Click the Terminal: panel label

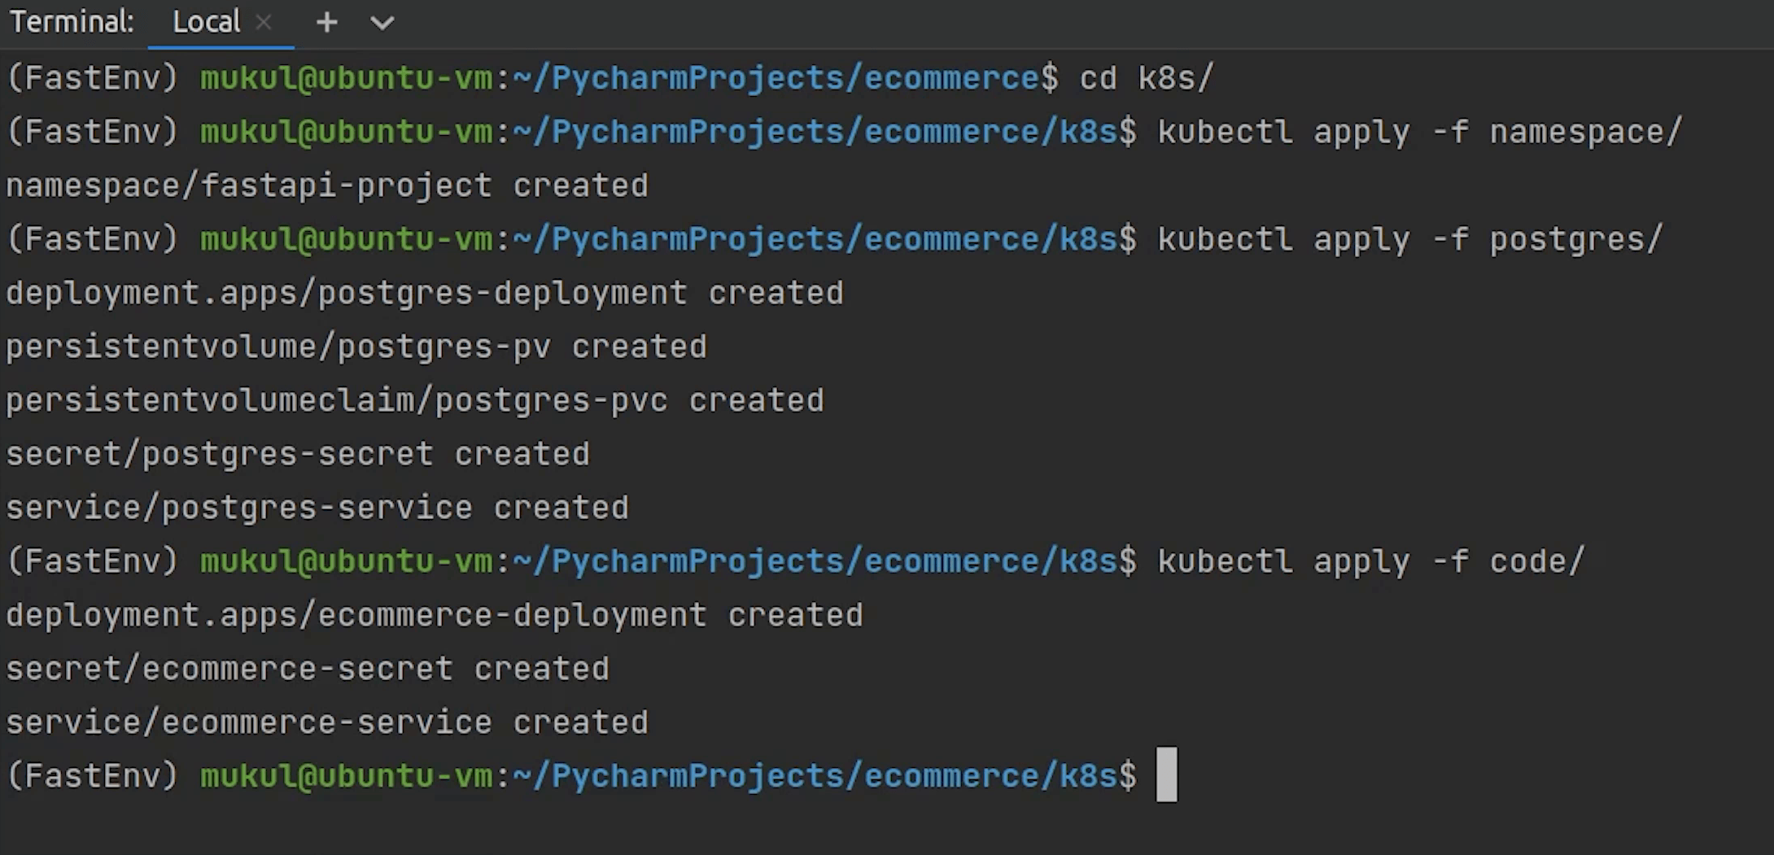pyautogui.click(x=72, y=23)
